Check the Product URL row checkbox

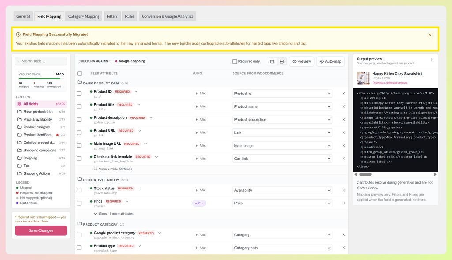(x=79, y=133)
